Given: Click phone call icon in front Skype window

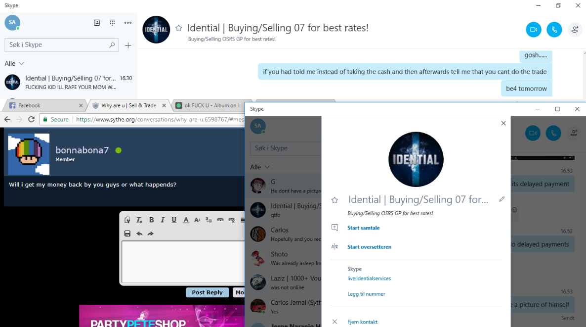Looking at the screenshot, I should click(x=553, y=133).
